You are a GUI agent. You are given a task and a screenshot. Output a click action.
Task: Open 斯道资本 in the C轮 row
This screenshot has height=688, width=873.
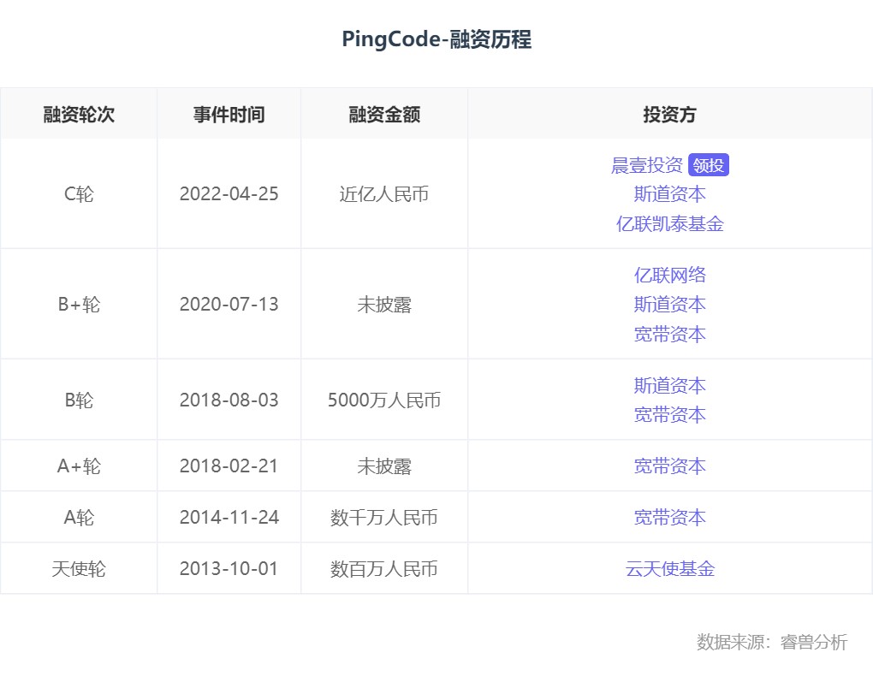pos(670,194)
